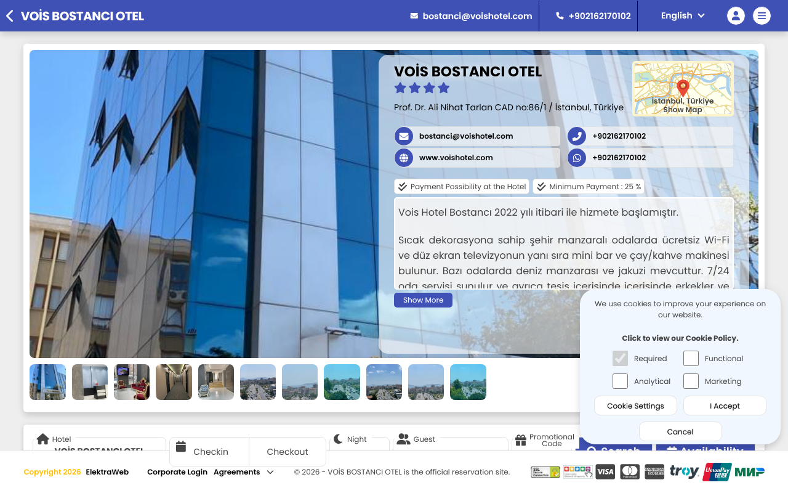This screenshot has height=493, width=788.
Task: Click the Checkin date field
Action: click(x=209, y=452)
